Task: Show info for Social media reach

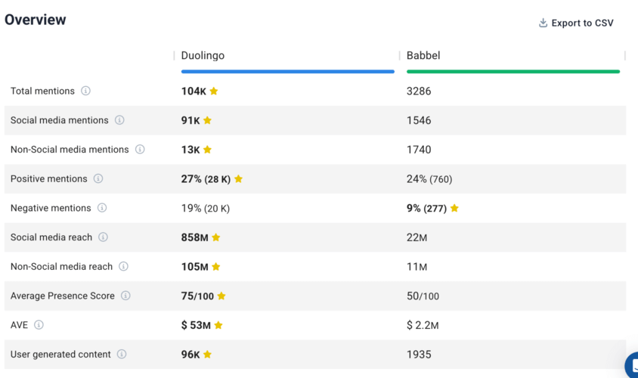Action: click(103, 237)
